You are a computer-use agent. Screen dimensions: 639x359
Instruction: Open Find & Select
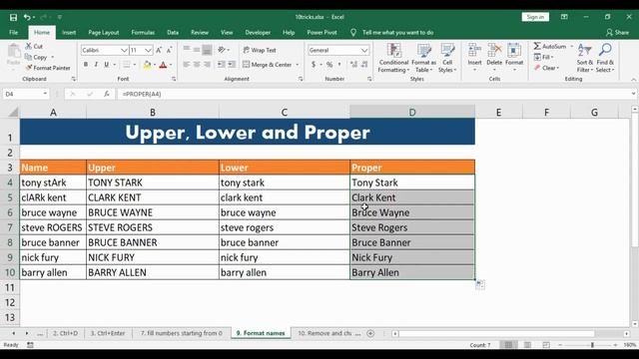click(605, 58)
